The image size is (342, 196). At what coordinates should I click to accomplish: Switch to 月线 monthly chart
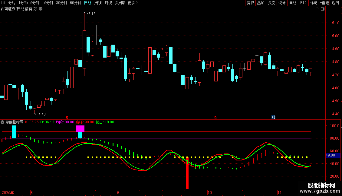coord(108,3)
